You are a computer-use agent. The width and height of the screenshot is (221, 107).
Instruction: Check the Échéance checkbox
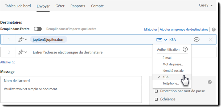point(157,99)
